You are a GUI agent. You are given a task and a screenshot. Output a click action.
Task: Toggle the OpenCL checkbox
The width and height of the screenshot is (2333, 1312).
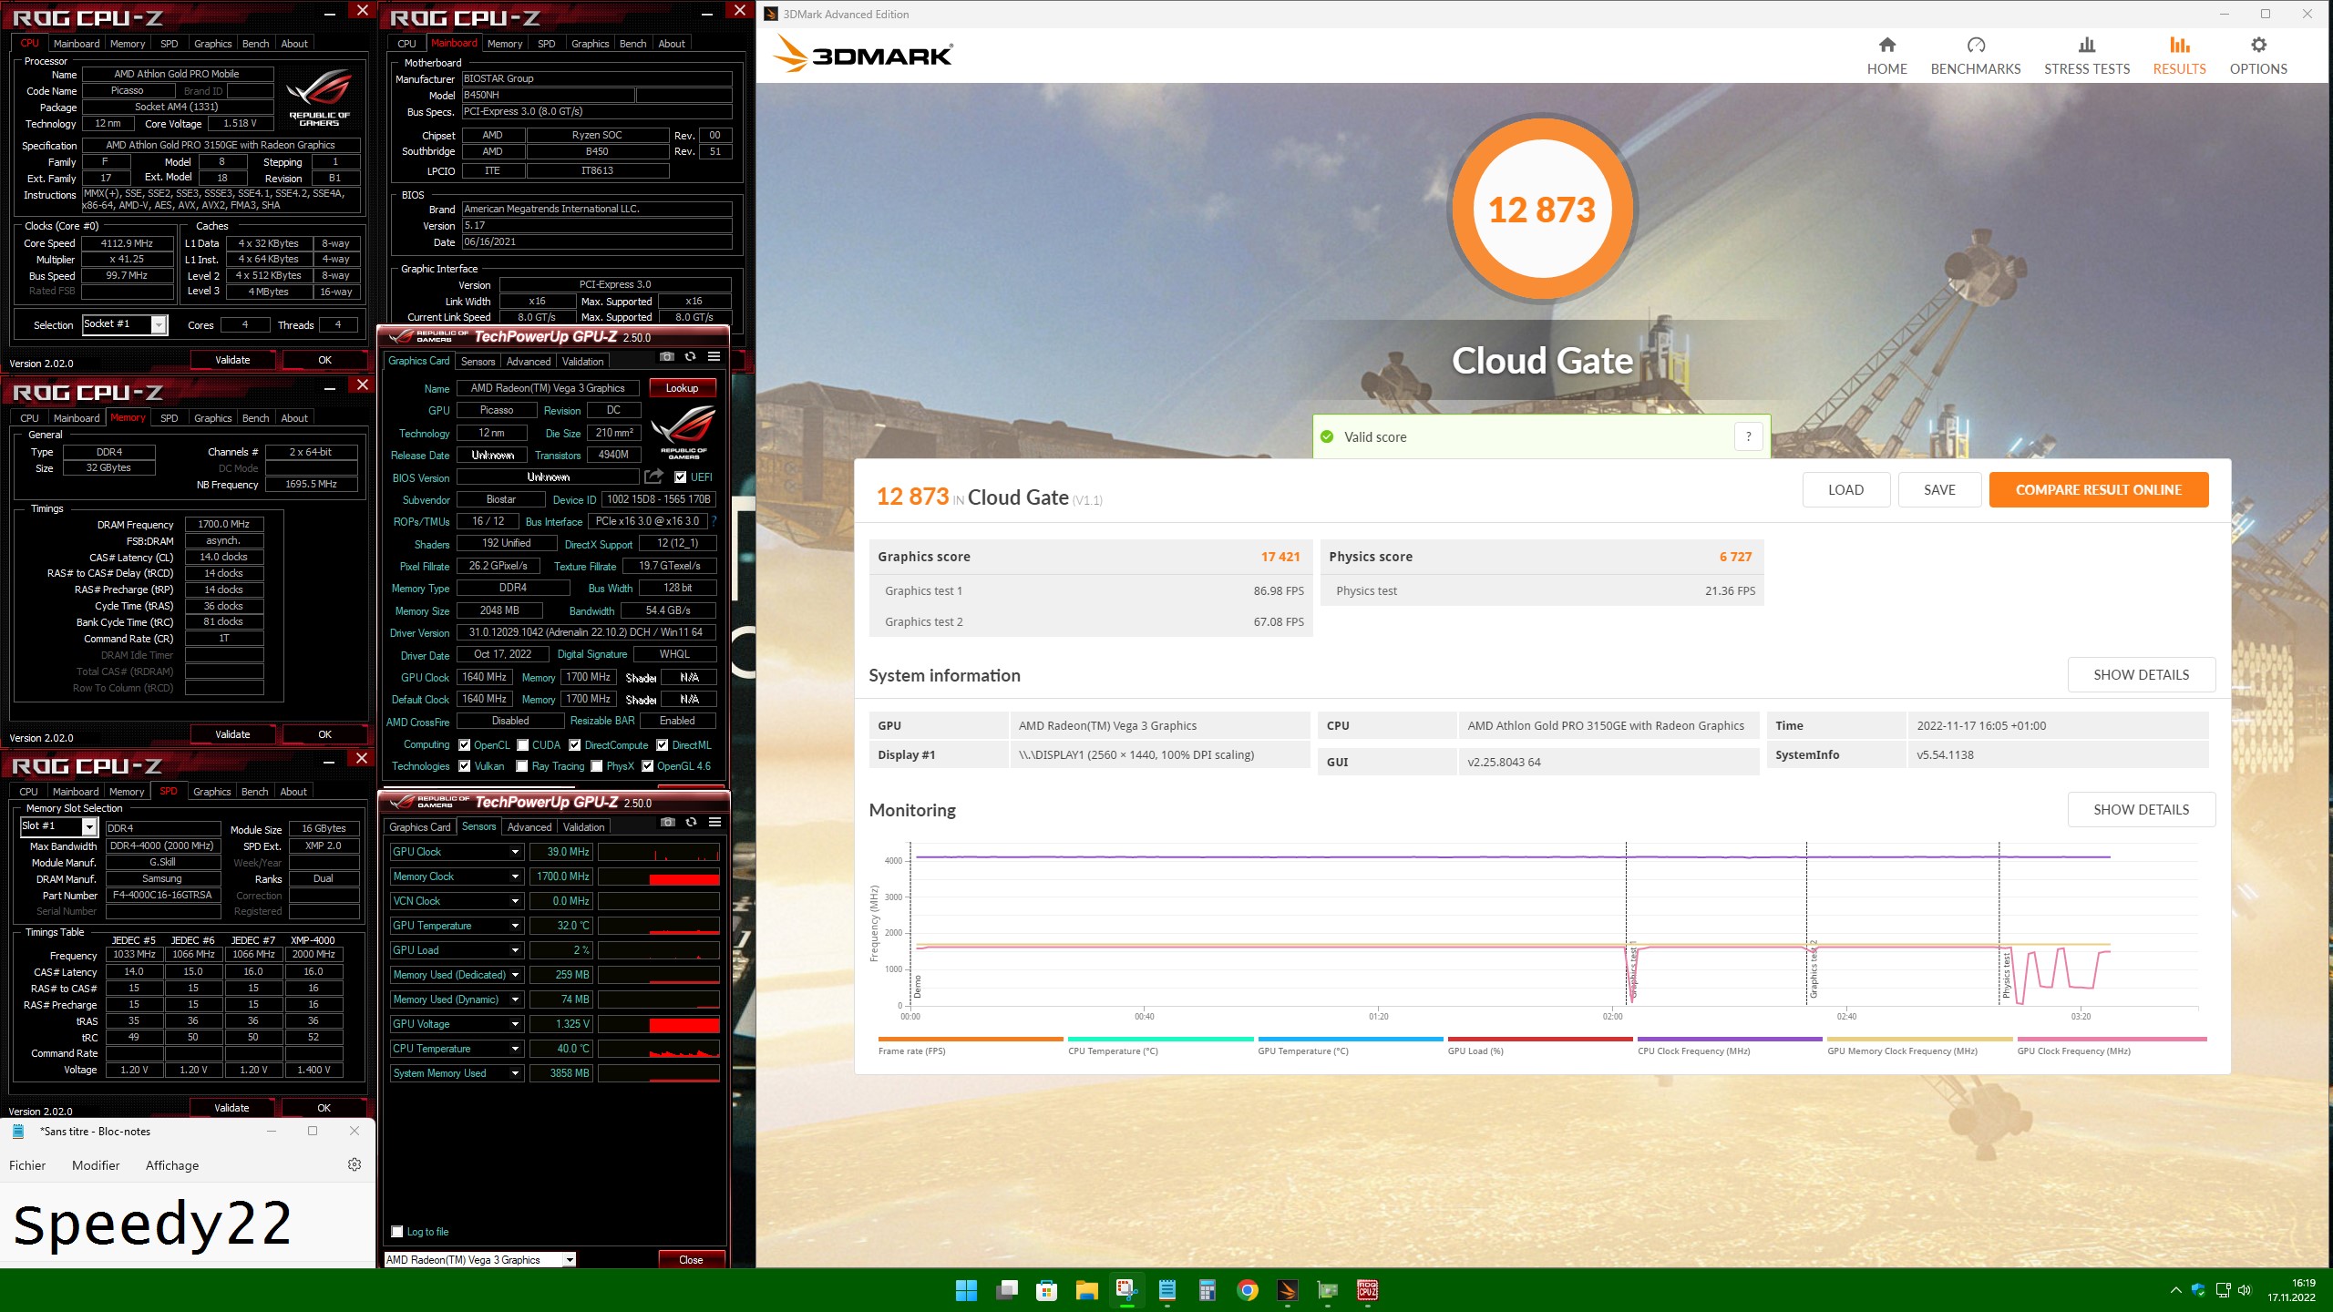tap(465, 744)
